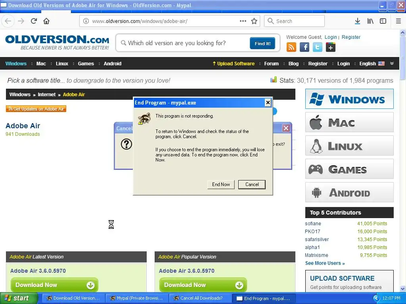Click page scrollbar up arrow
The height and width of the screenshot is (304, 406).
pyautogui.click(x=403, y=32)
